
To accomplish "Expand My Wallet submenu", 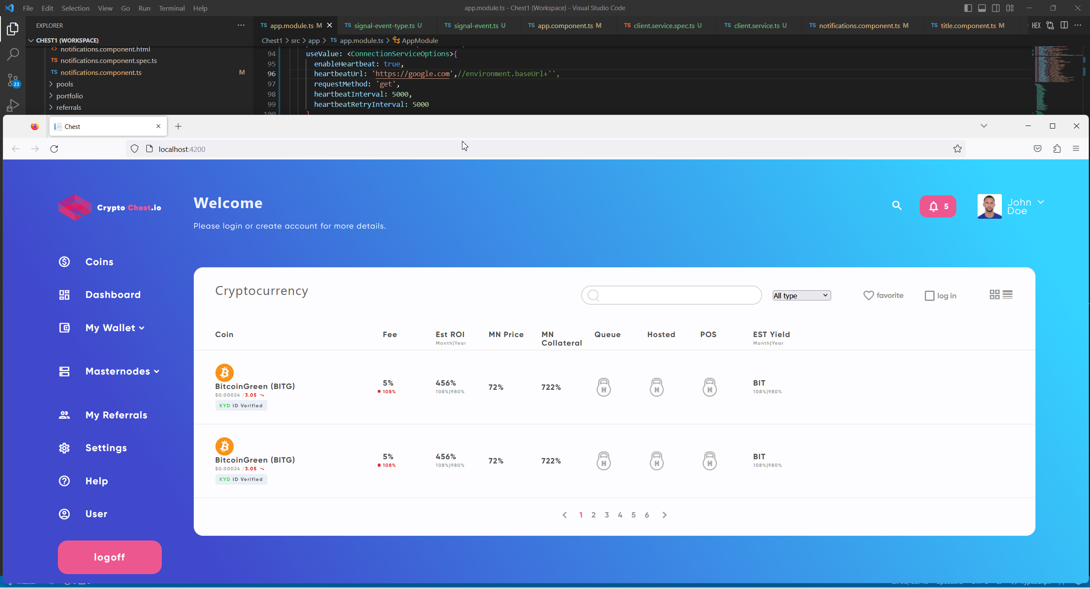I will click(115, 328).
